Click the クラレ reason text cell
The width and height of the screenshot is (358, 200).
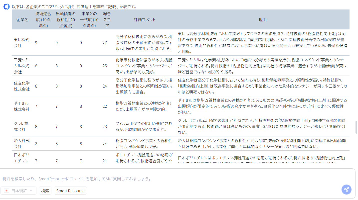(x=263, y=126)
